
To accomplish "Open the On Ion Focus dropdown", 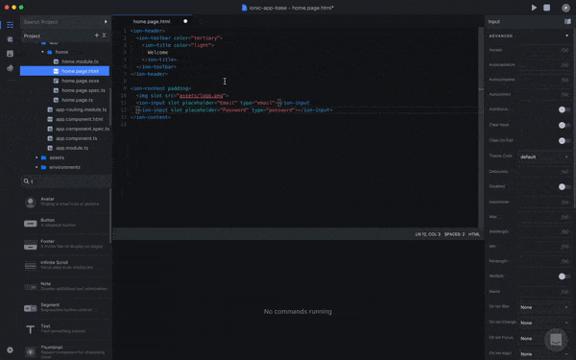I will (x=544, y=338).
